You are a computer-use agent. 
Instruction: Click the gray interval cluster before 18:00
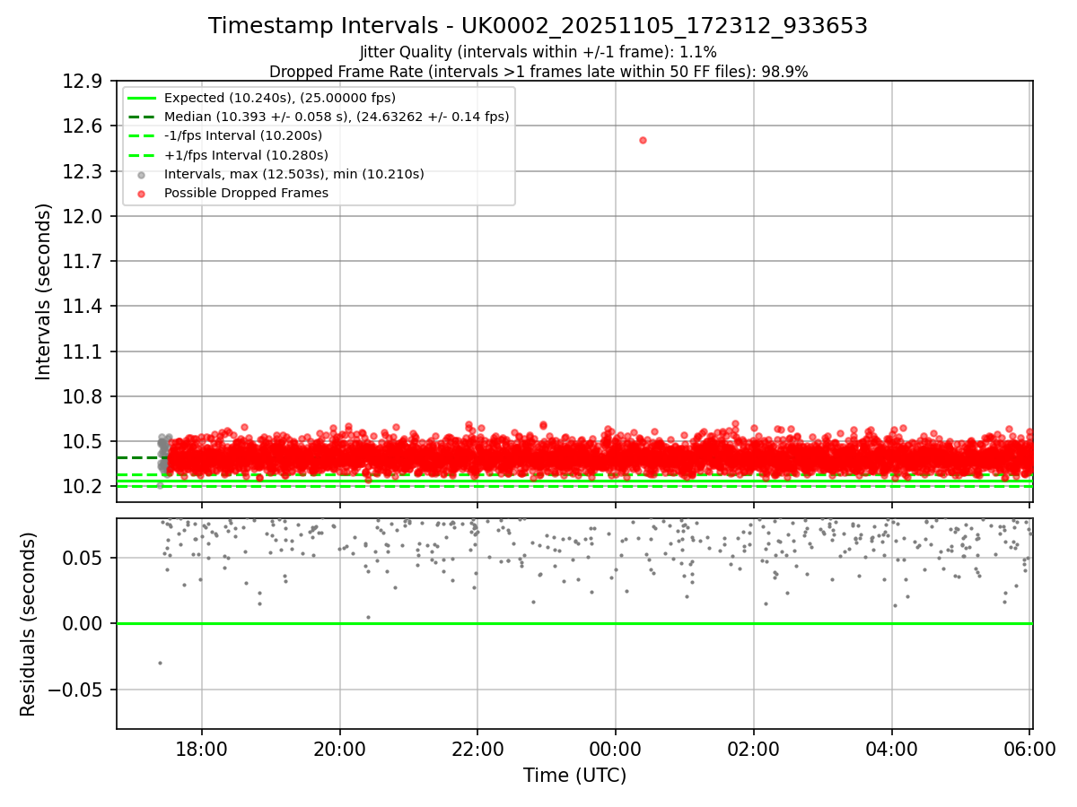(x=164, y=453)
